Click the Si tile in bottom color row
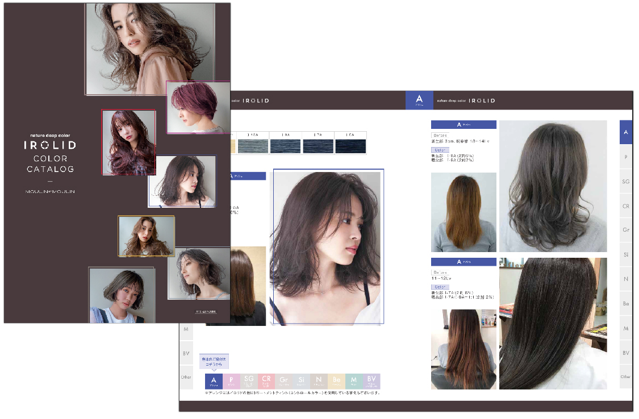Viewport: 639px width, 419px height. click(x=302, y=381)
